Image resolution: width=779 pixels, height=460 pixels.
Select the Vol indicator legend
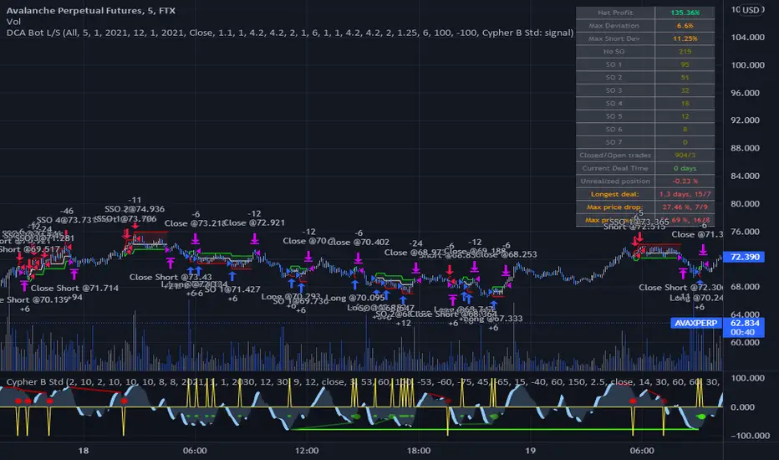click(x=13, y=21)
